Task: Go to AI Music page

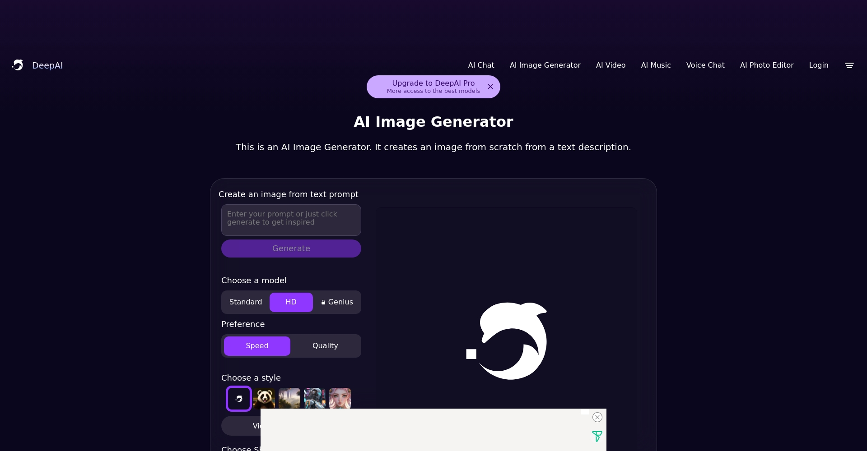Action: click(656, 65)
